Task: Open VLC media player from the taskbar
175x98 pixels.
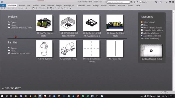Action: 30,96
